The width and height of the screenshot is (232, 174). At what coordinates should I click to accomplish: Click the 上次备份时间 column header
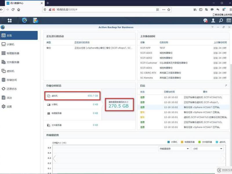click(x=220, y=42)
